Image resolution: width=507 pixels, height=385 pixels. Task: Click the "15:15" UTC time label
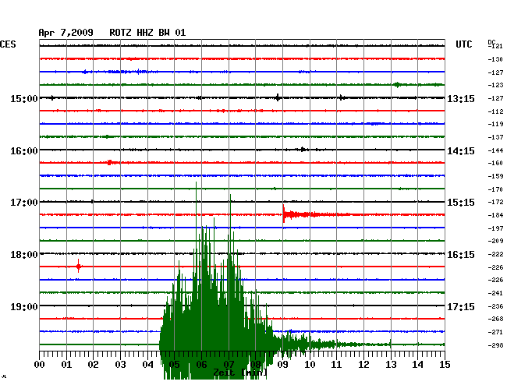point(461,203)
